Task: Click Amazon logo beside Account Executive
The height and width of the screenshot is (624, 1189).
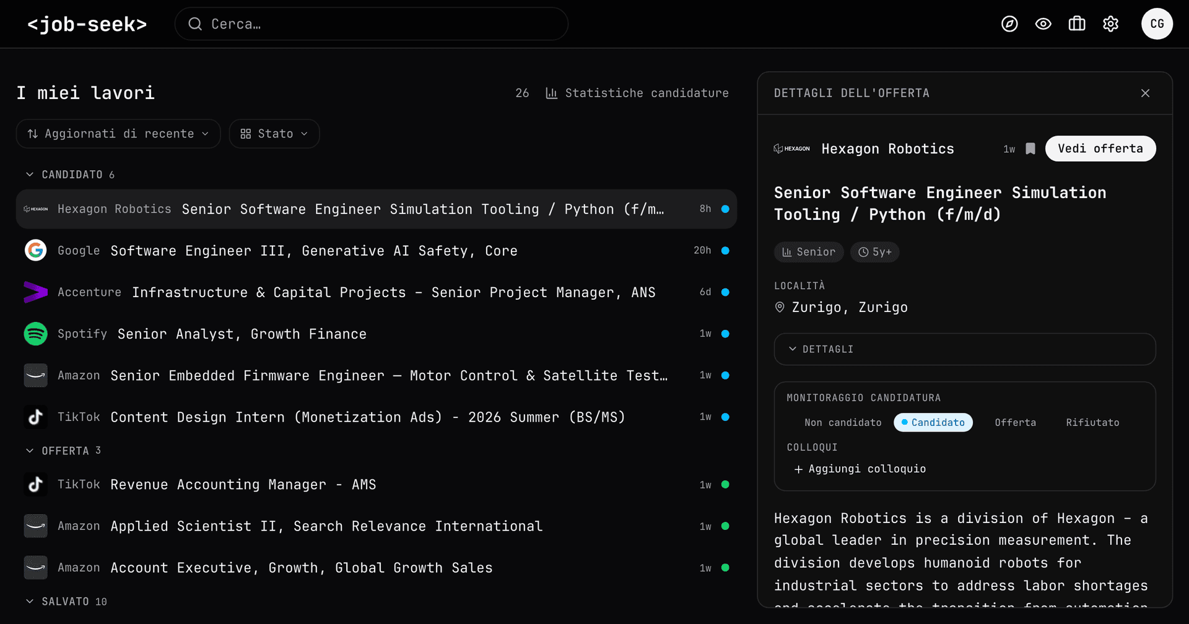Action: [36, 567]
